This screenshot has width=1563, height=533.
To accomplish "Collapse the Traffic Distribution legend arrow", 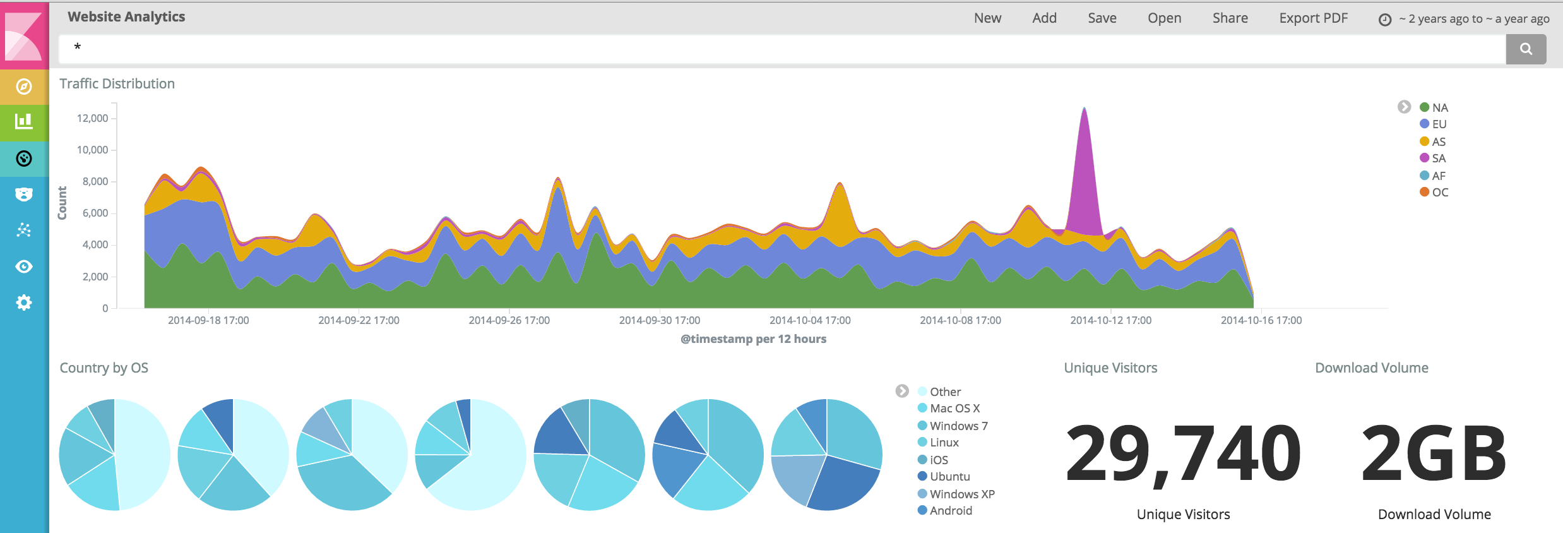I will [1404, 107].
